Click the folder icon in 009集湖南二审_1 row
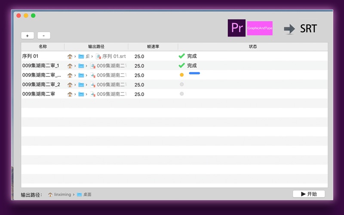 point(81,66)
